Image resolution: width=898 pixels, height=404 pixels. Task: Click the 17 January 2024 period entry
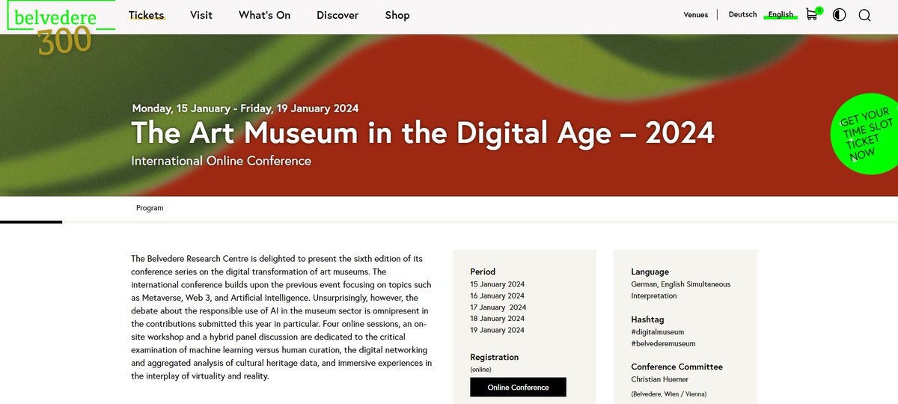coord(498,307)
